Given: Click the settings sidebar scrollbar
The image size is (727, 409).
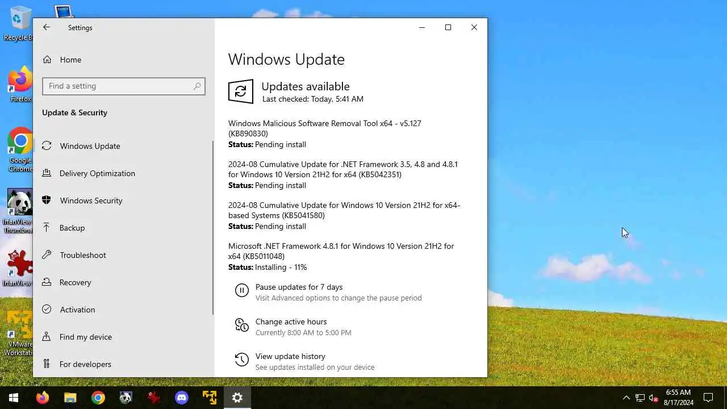Looking at the screenshot, I should 213,227.
